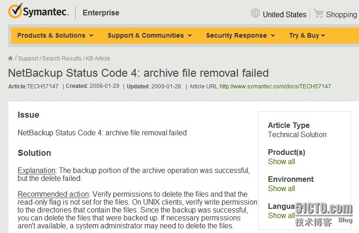Show all under Product(s)
359x233 pixels.
[x=281, y=162]
